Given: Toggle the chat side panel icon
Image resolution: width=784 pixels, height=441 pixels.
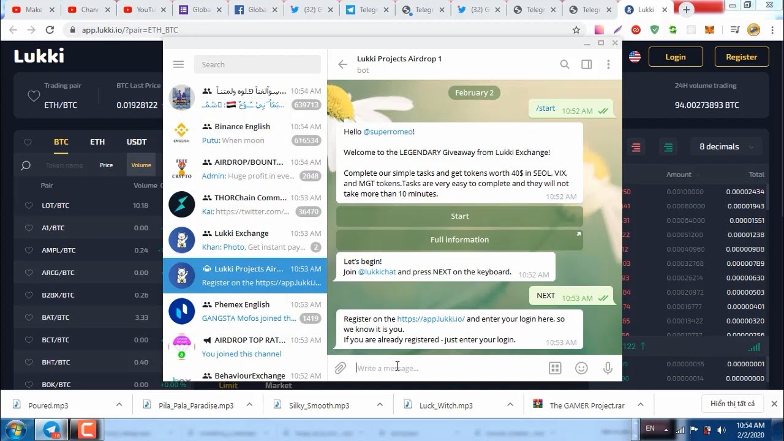Looking at the screenshot, I should click(x=586, y=64).
